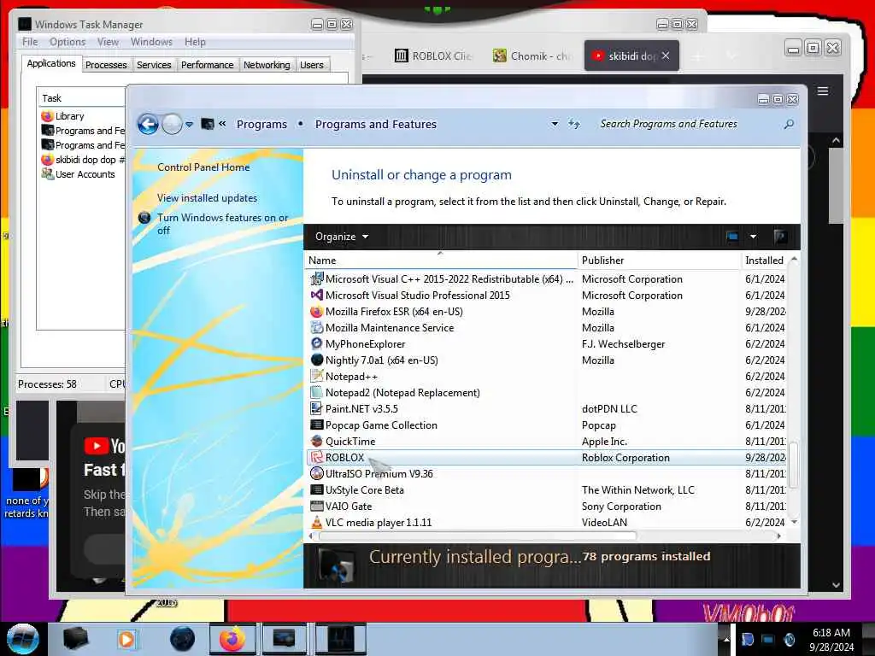Select Programs and Features breadcrumb
This screenshot has width=875, height=656.
tap(376, 124)
